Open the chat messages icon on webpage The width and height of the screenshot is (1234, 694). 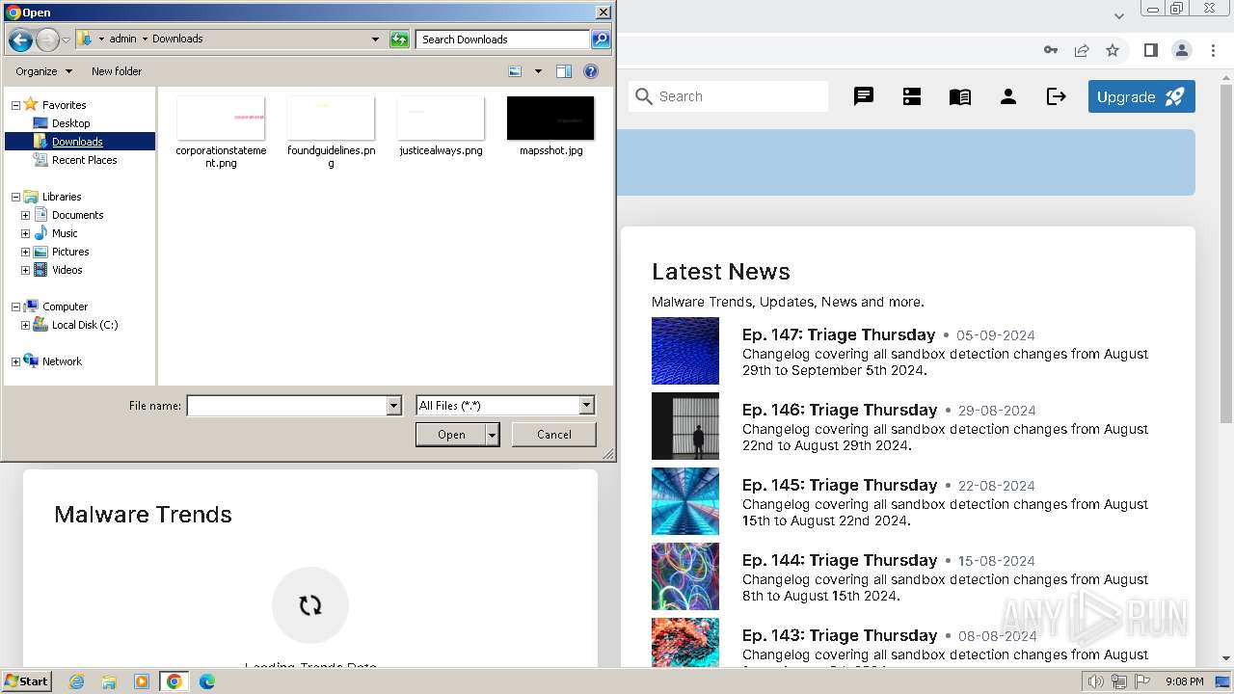pyautogui.click(x=864, y=96)
